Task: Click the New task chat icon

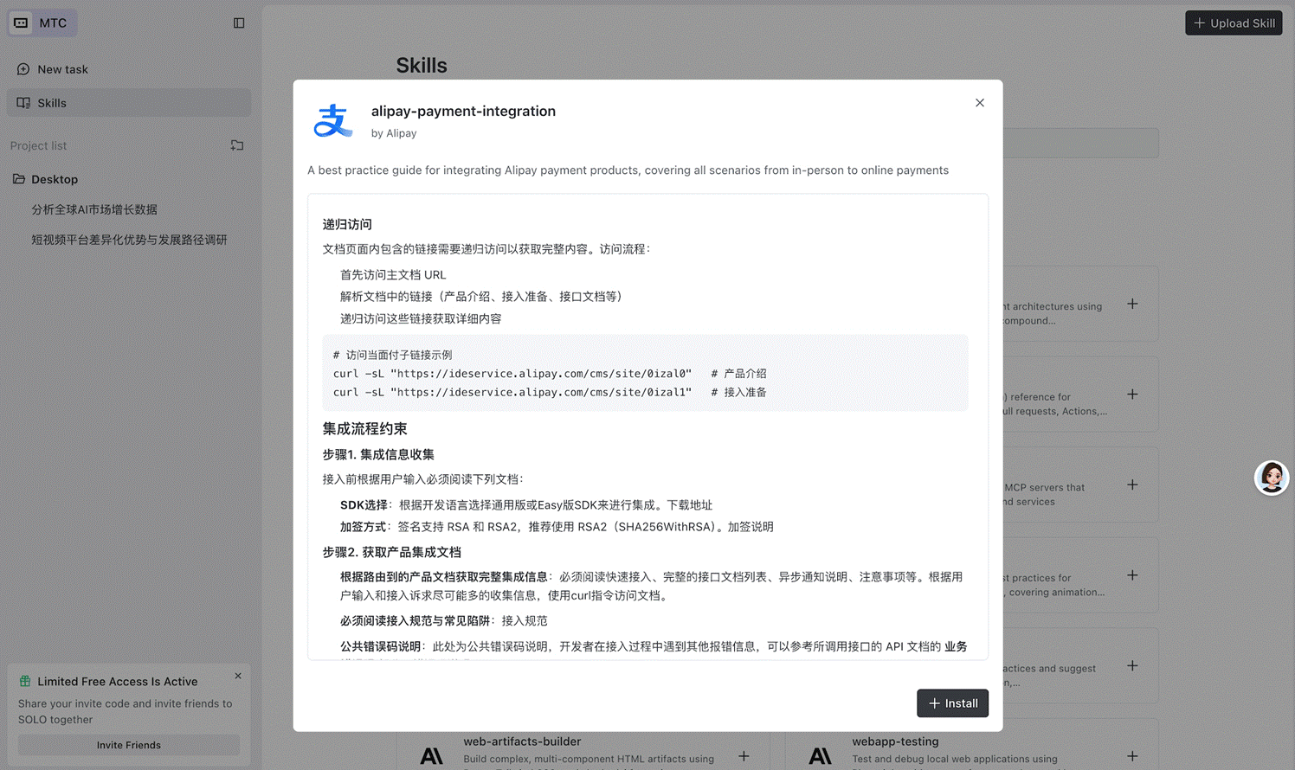Action: point(23,69)
